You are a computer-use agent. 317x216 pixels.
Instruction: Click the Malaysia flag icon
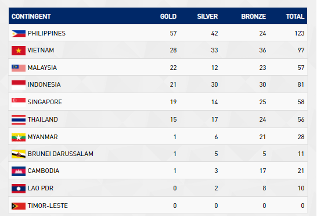19,68
